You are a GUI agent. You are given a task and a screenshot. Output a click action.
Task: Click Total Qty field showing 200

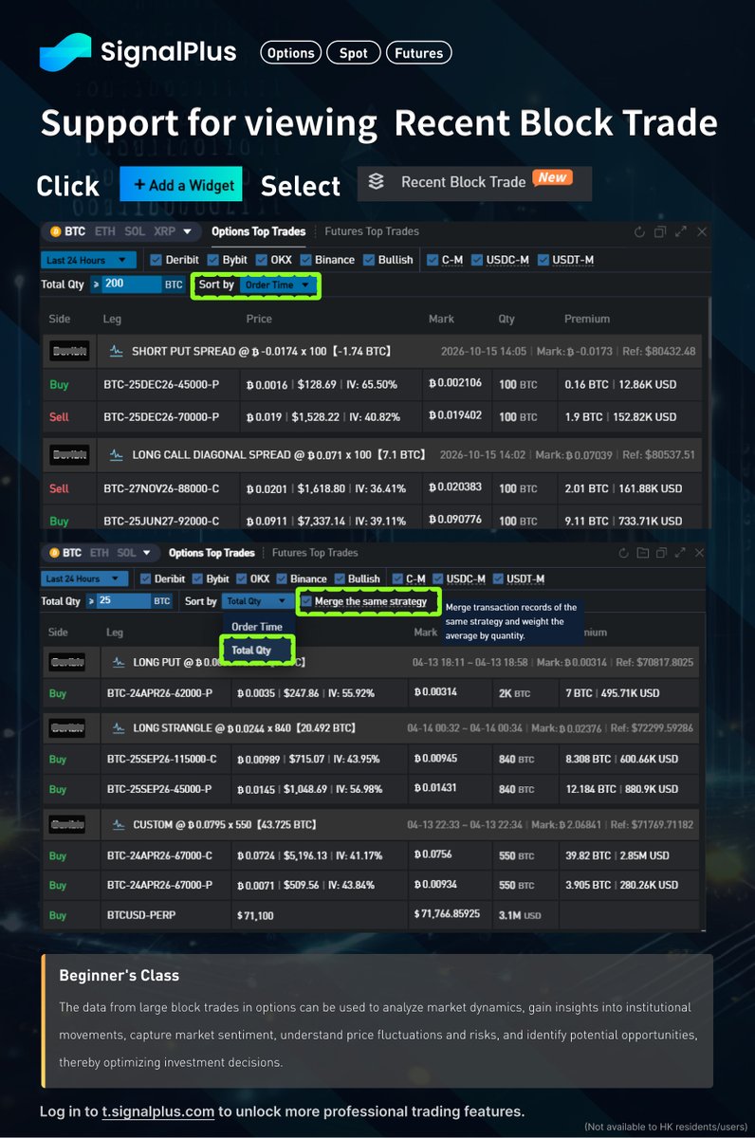pos(133,284)
